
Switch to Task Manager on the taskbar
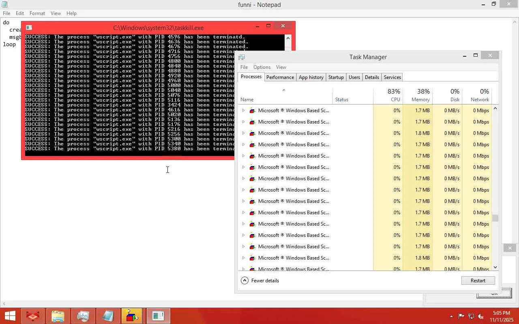coord(83,316)
